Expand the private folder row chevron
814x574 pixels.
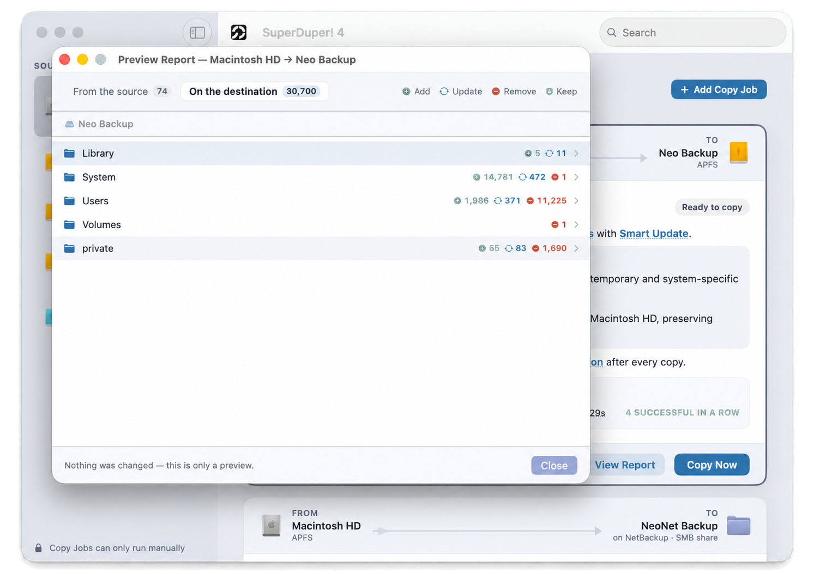[x=576, y=248]
